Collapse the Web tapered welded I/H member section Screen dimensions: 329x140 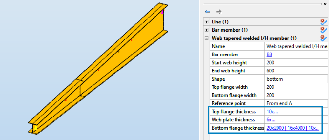(206, 38)
